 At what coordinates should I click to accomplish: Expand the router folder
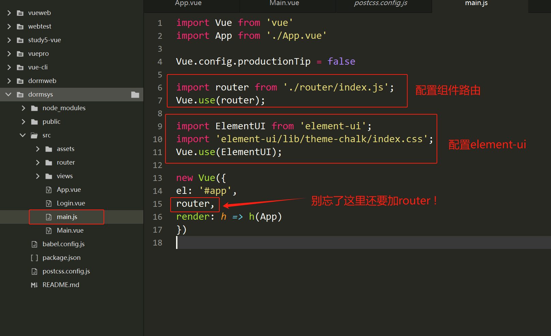coord(37,162)
